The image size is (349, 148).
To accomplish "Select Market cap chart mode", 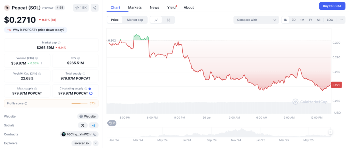I will (x=135, y=20).
